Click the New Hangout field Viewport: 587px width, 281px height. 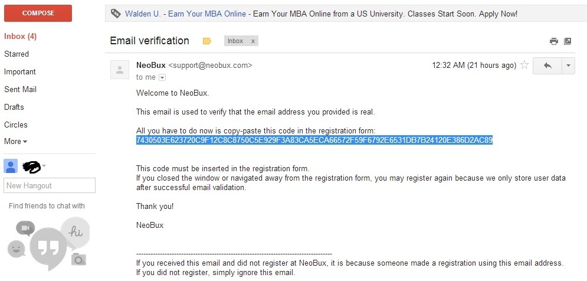(50, 185)
